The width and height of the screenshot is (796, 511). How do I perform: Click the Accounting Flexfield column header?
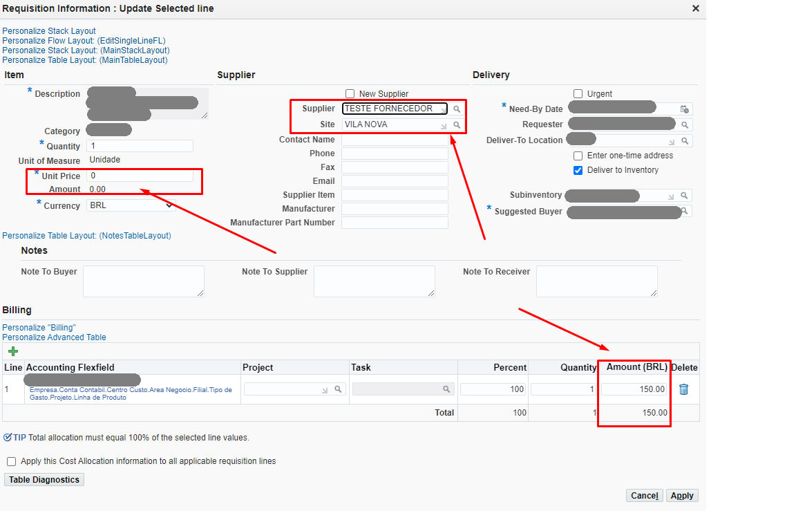point(70,367)
